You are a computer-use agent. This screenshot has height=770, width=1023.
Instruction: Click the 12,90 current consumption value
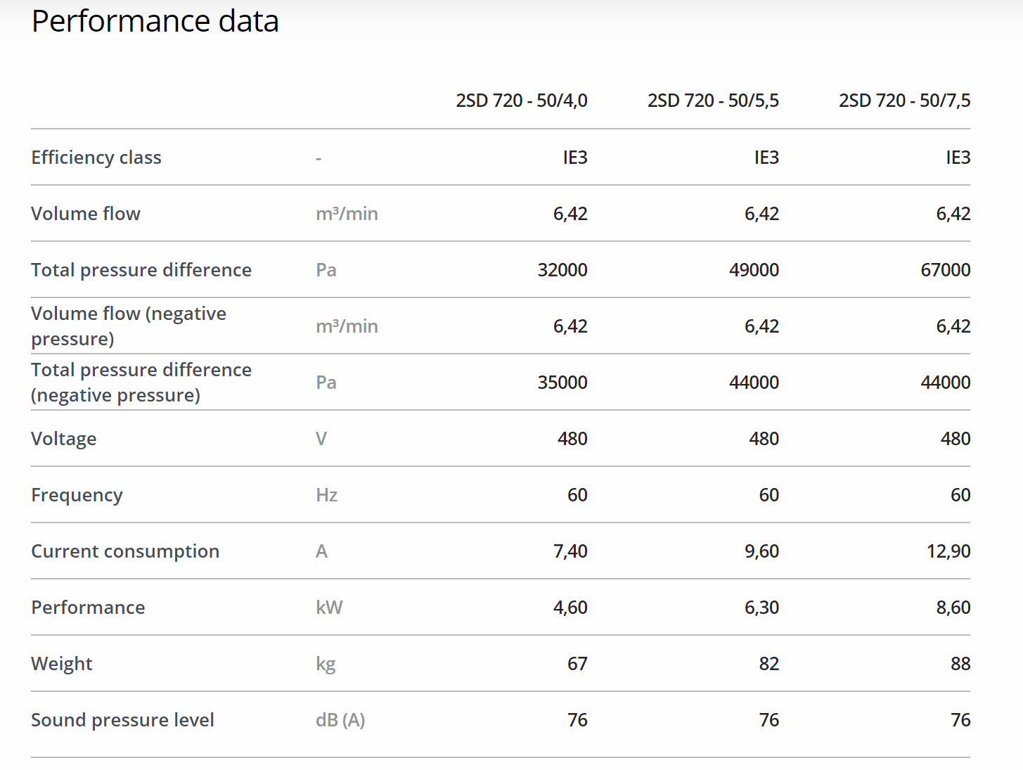(x=948, y=551)
